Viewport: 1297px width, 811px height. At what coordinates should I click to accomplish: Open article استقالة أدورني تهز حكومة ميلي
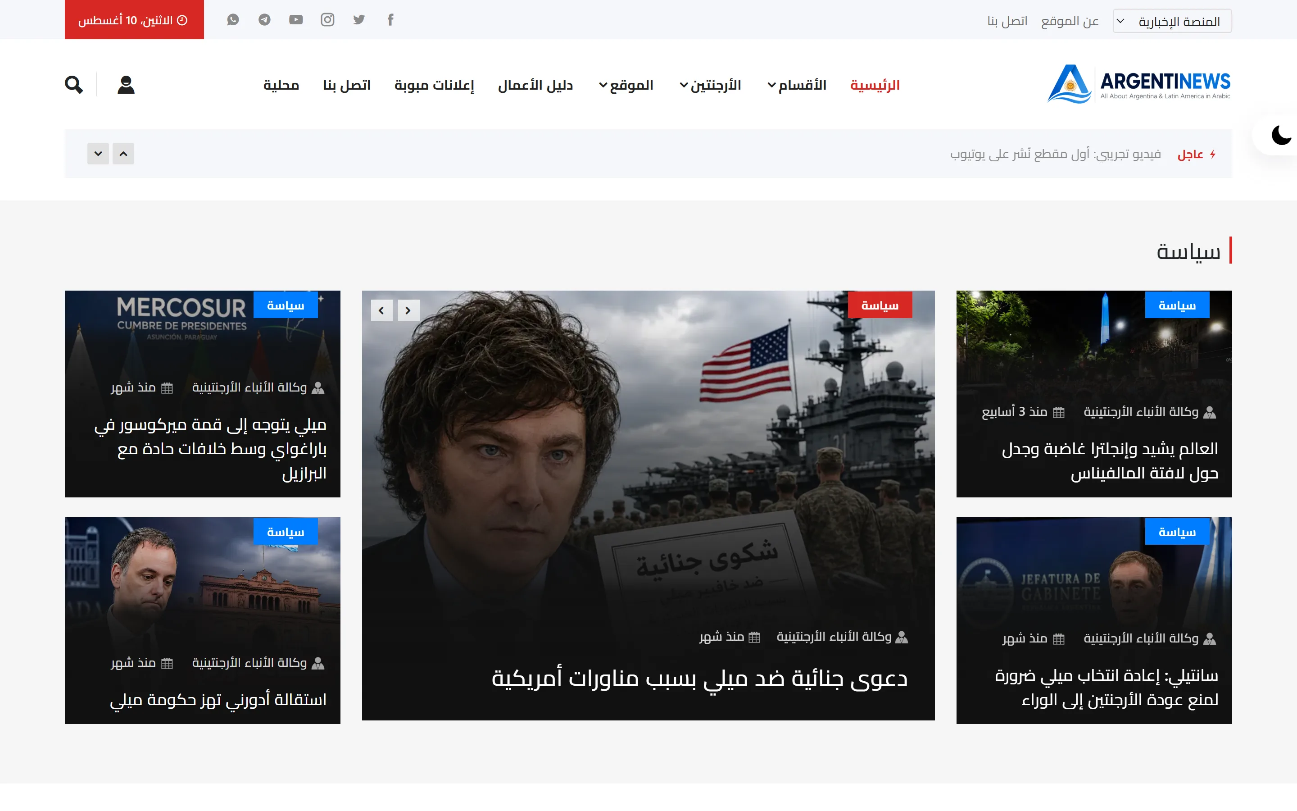pos(218,700)
